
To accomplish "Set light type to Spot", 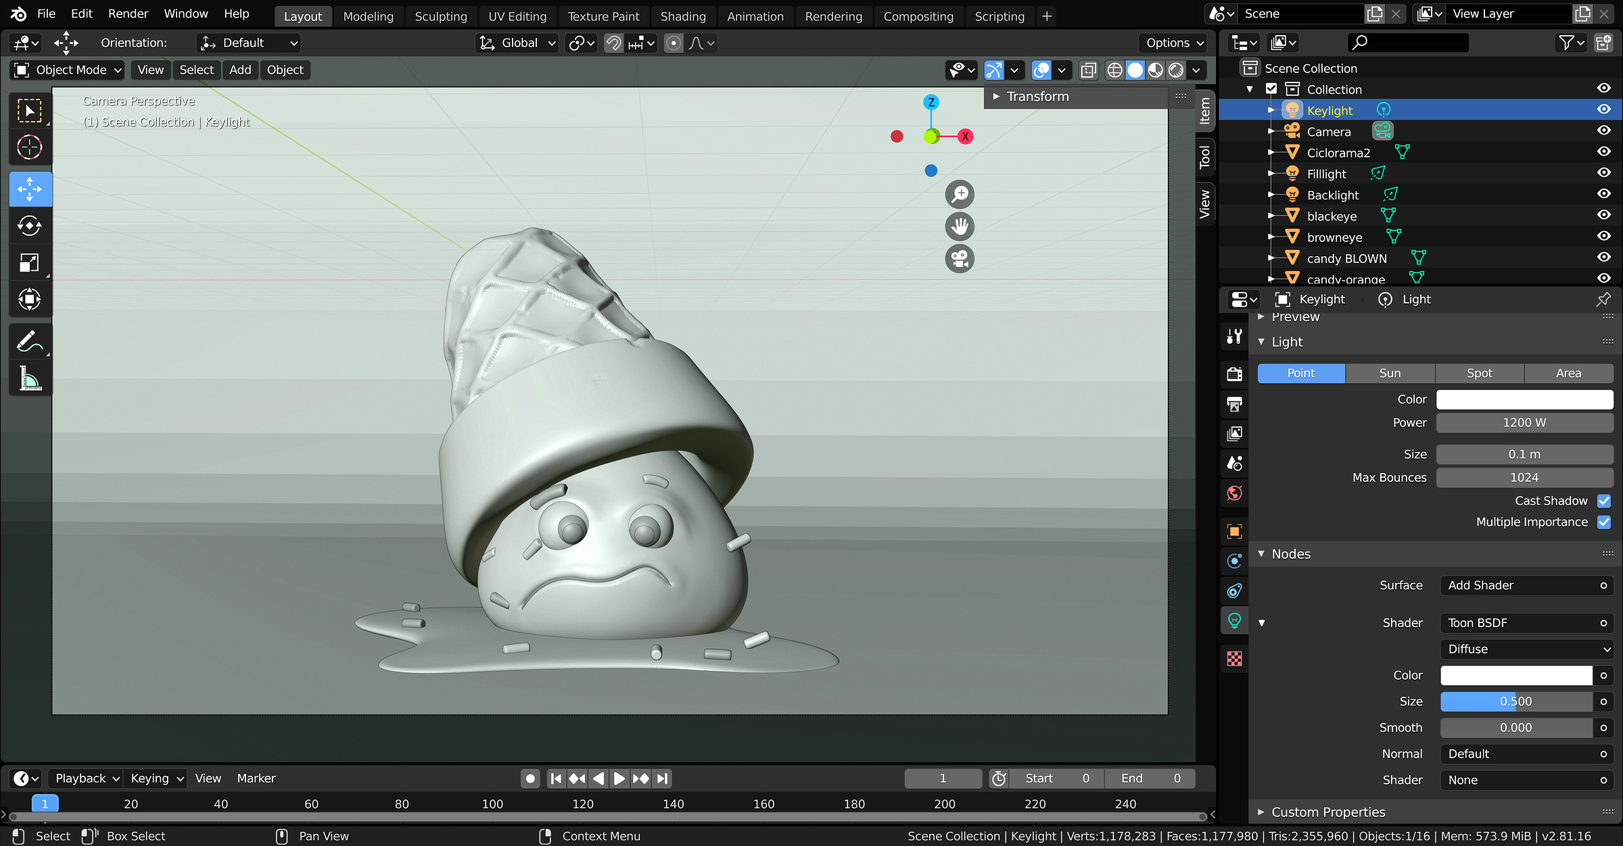I will click(x=1479, y=373).
